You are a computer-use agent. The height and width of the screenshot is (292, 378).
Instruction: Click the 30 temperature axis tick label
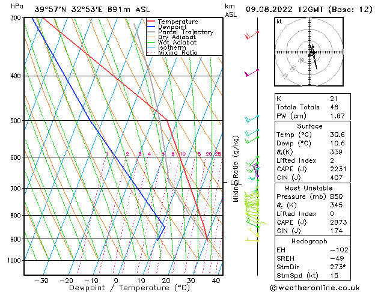pyautogui.click(x=191, y=281)
